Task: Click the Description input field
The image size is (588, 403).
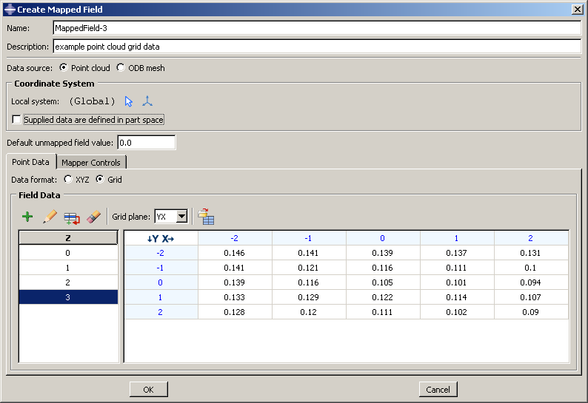Action: 317,47
